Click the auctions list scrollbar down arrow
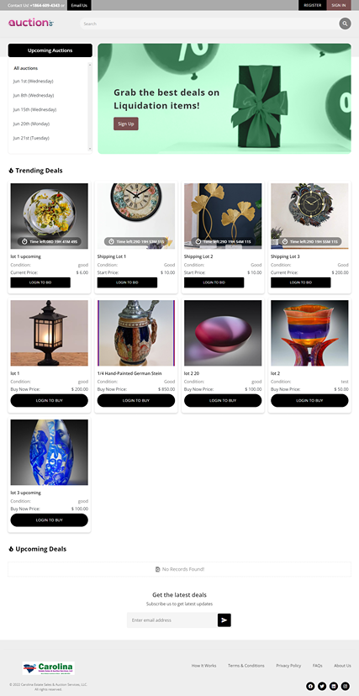The width and height of the screenshot is (359, 696). pyautogui.click(x=90, y=149)
